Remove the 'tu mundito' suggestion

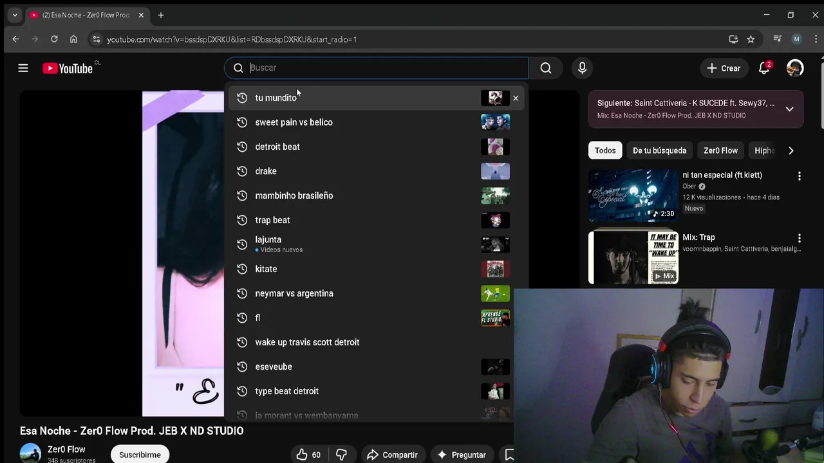(516, 98)
